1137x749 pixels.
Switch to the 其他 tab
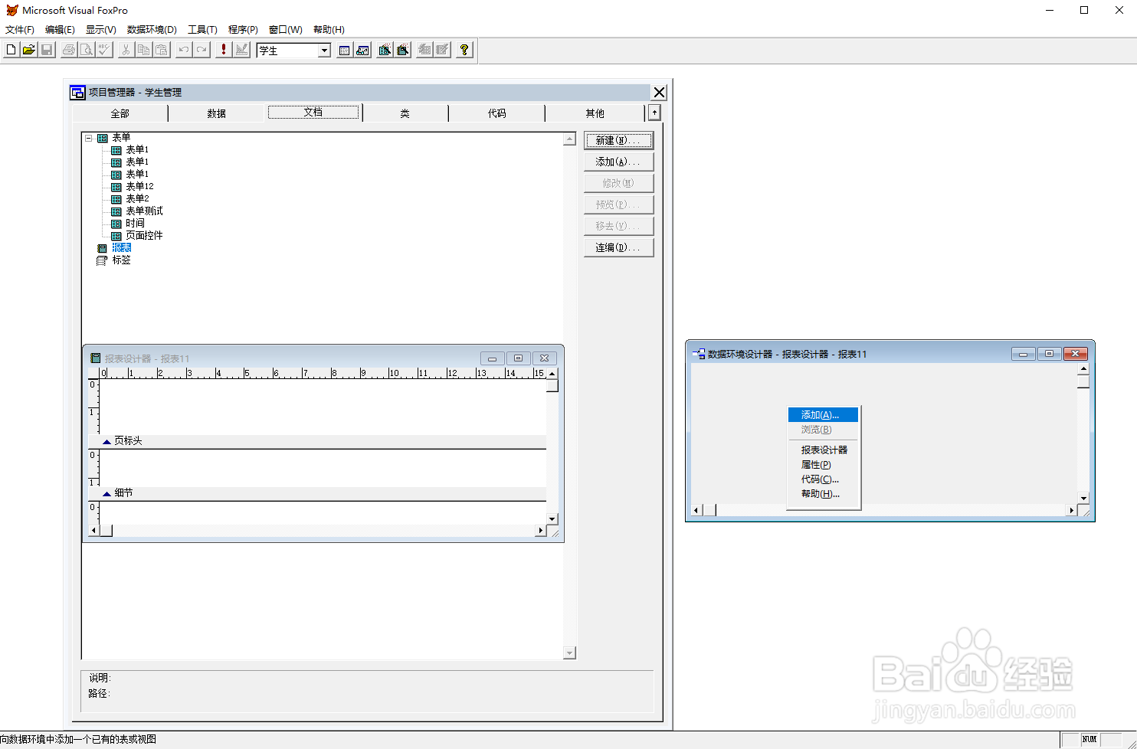595,113
